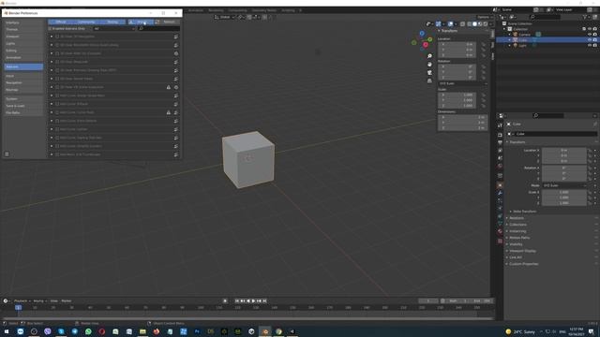Click Scale X field in Object properties
Viewport: 600px width, 337px height.
(x=564, y=192)
